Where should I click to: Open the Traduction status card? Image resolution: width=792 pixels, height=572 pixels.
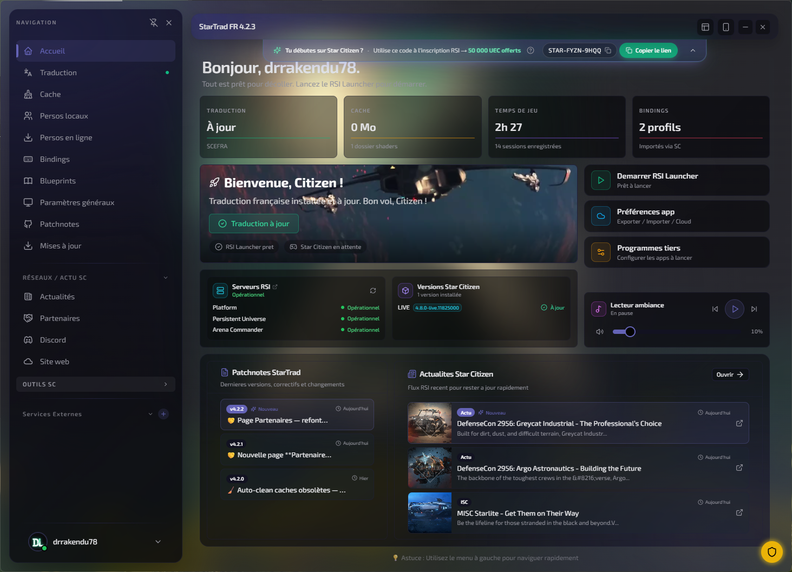(269, 127)
